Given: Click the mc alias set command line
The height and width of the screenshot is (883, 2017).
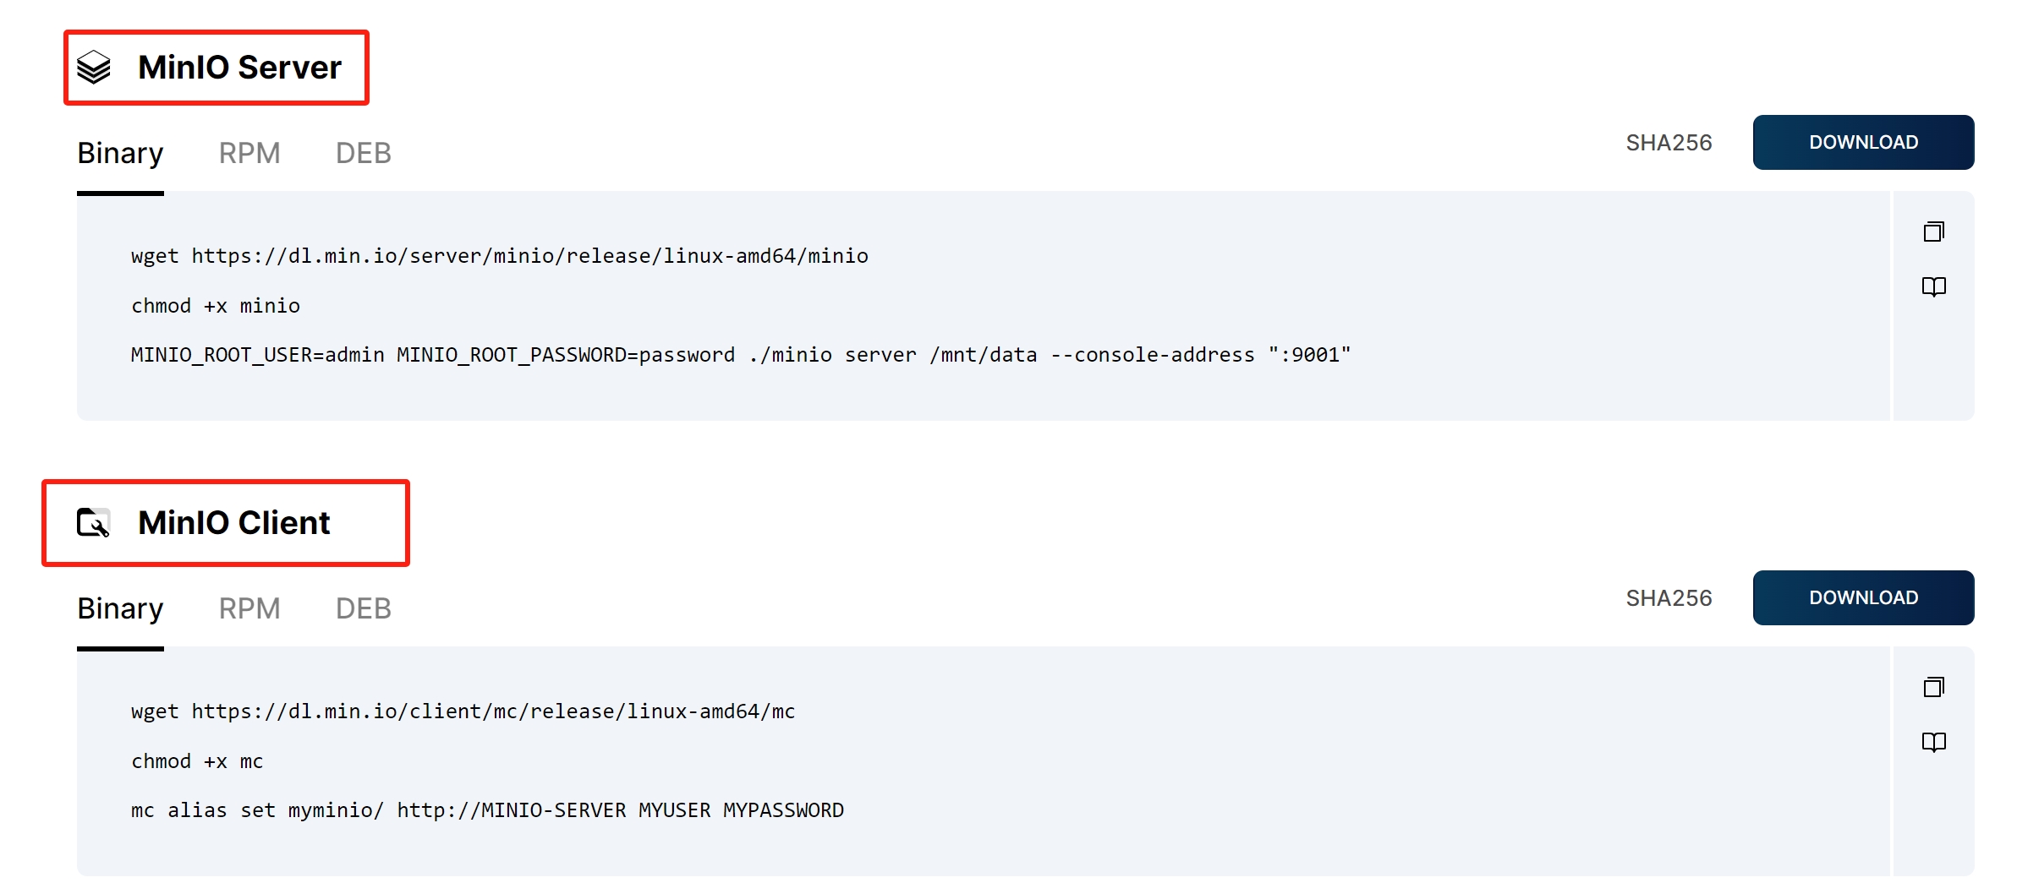Looking at the screenshot, I should coord(487,810).
